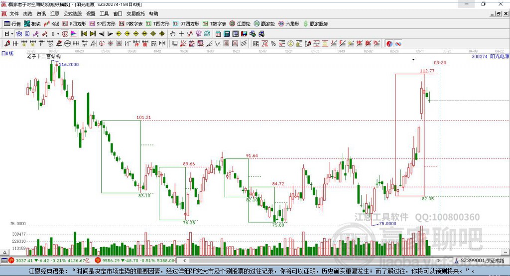The image size is (510, 276).
Task: Toggle the infinity loop icon
Action: (x=398, y=44)
